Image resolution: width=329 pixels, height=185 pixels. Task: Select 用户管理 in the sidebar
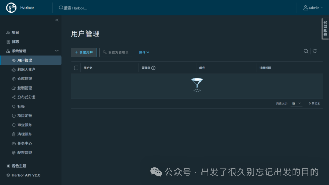pyautogui.click(x=31, y=60)
